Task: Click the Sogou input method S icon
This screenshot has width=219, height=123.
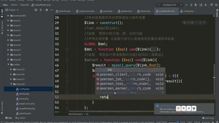Action: 178,108
